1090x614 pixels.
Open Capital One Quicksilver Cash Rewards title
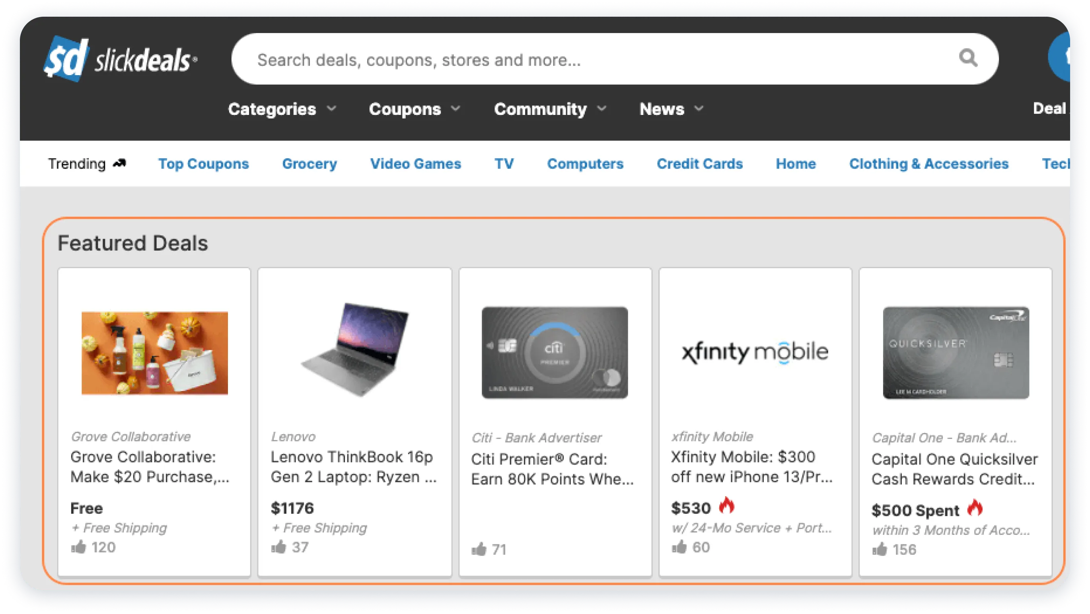(955, 469)
